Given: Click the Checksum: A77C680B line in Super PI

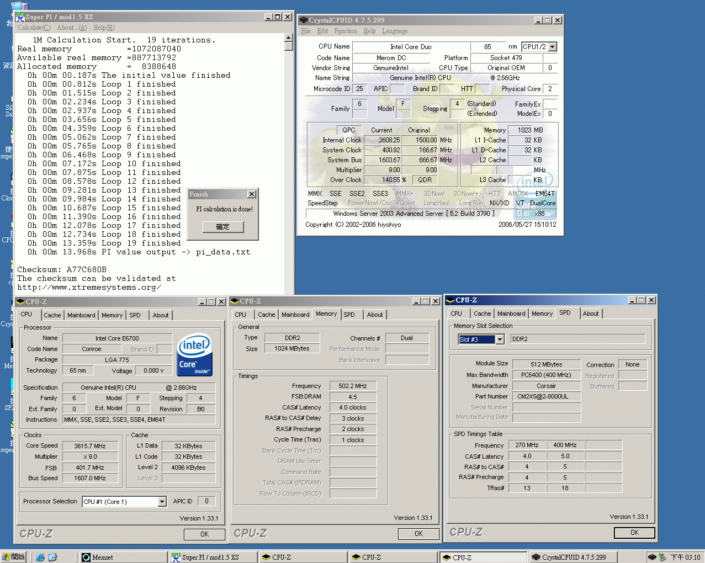Looking at the screenshot, I should coord(62,270).
